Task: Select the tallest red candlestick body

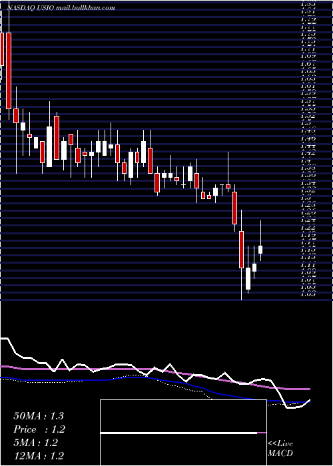Action: [x=9, y=71]
